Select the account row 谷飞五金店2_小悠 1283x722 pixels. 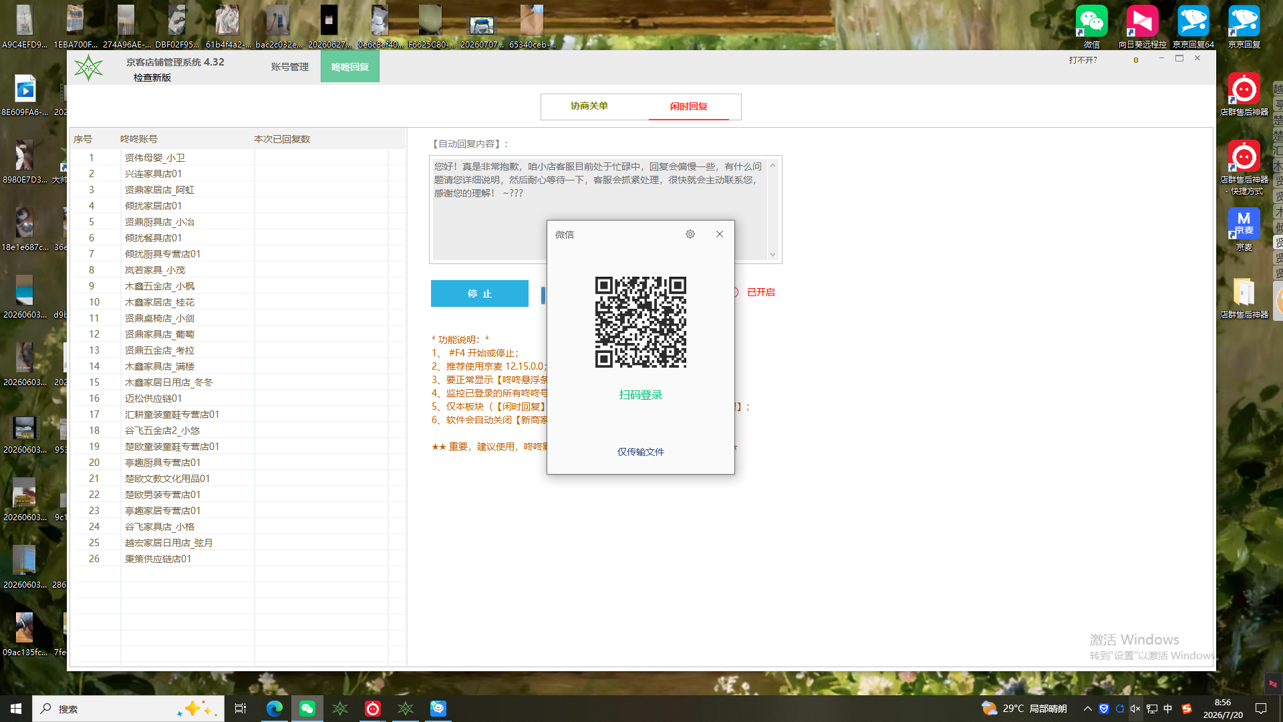click(239, 431)
